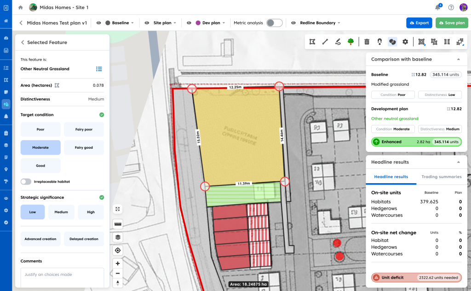Select the Headline results tab

391,177
